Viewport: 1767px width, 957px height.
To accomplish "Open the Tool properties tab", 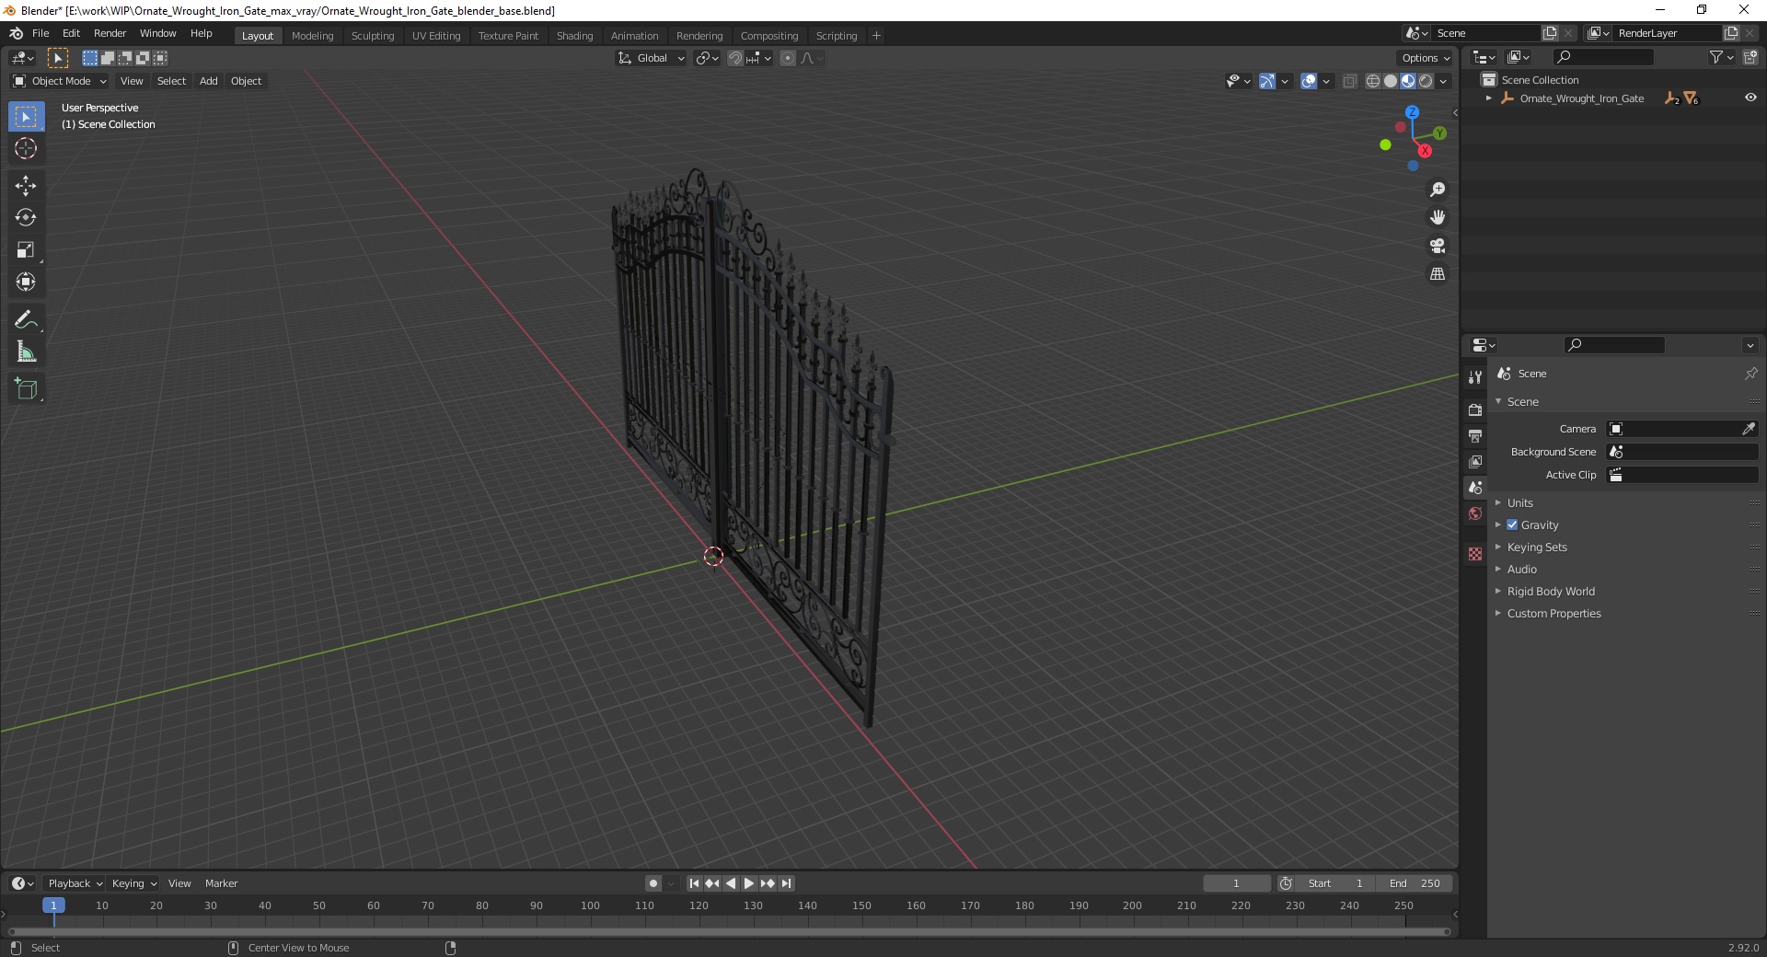I will (x=1475, y=377).
